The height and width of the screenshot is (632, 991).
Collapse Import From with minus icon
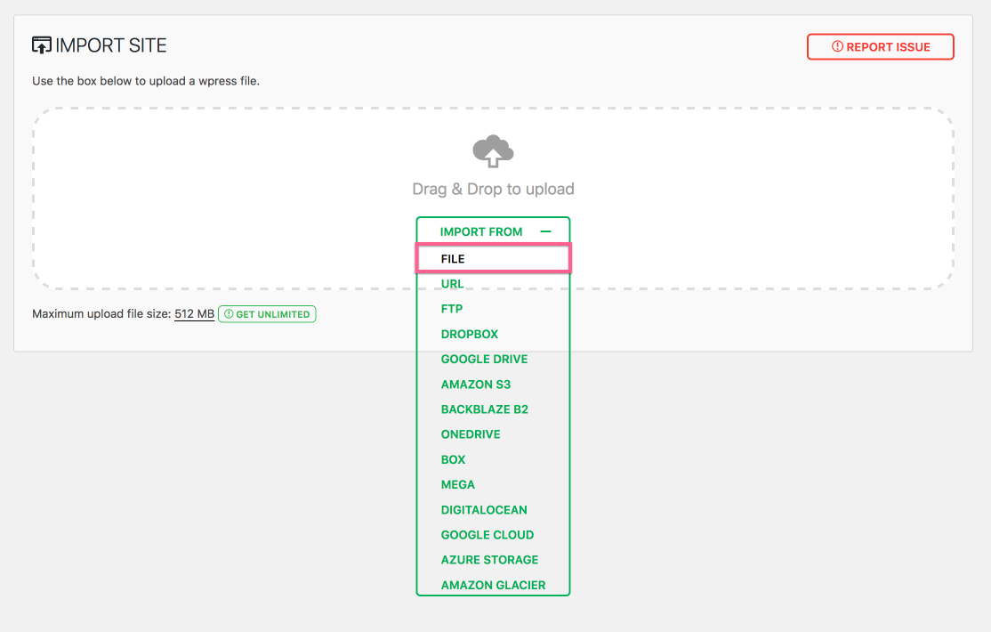pyautogui.click(x=545, y=231)
